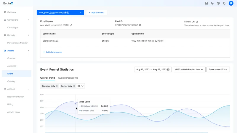237x133 pixels.
Task: Click the Source name column header
Action: (x=49, y=34)
